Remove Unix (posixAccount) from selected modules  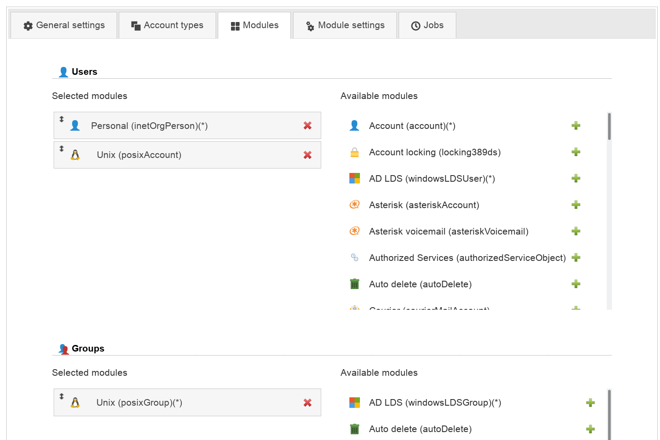[308, 155]
